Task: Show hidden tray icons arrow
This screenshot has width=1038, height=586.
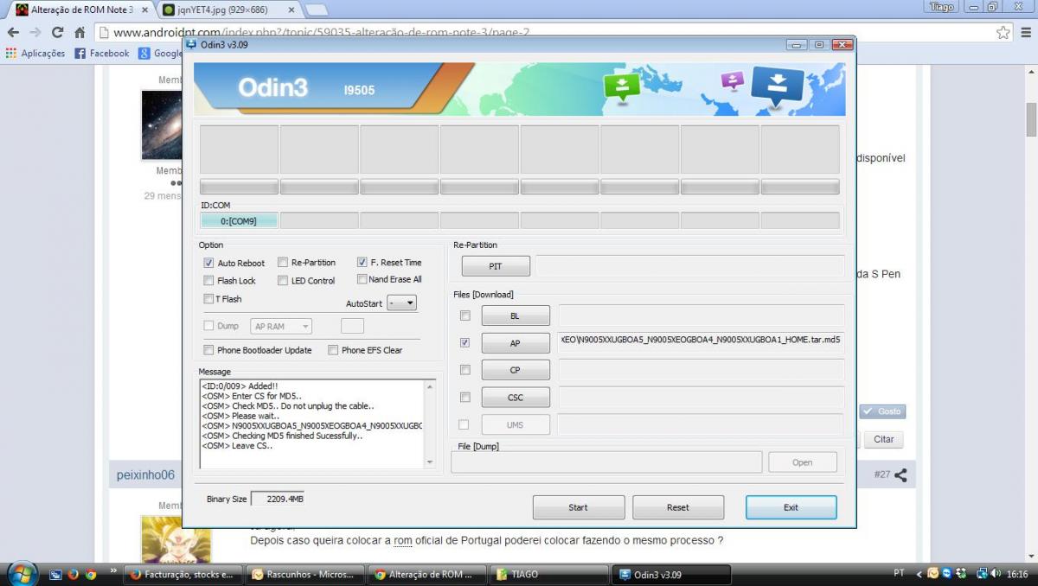Action: [919, 574]
